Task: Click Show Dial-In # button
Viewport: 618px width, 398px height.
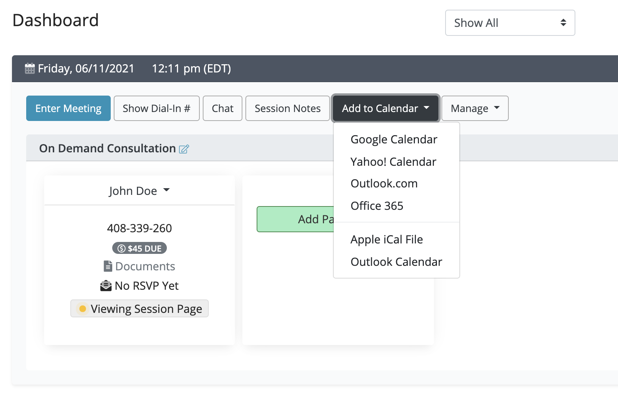Action: (156, 108)
